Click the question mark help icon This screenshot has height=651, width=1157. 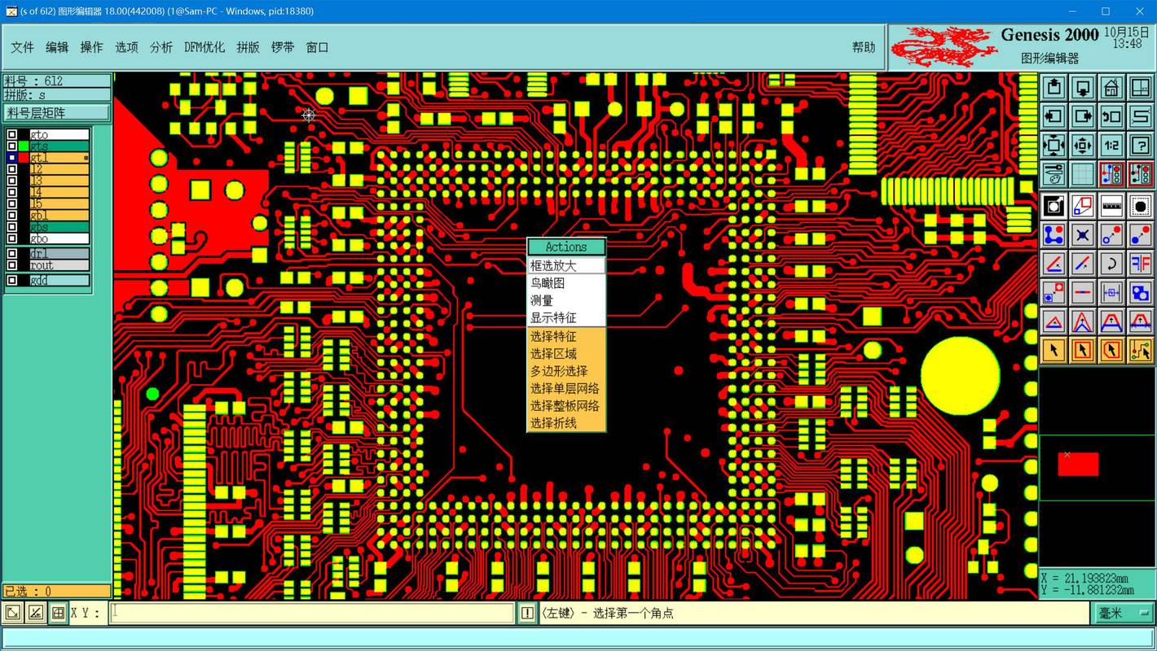[1140, 146]
